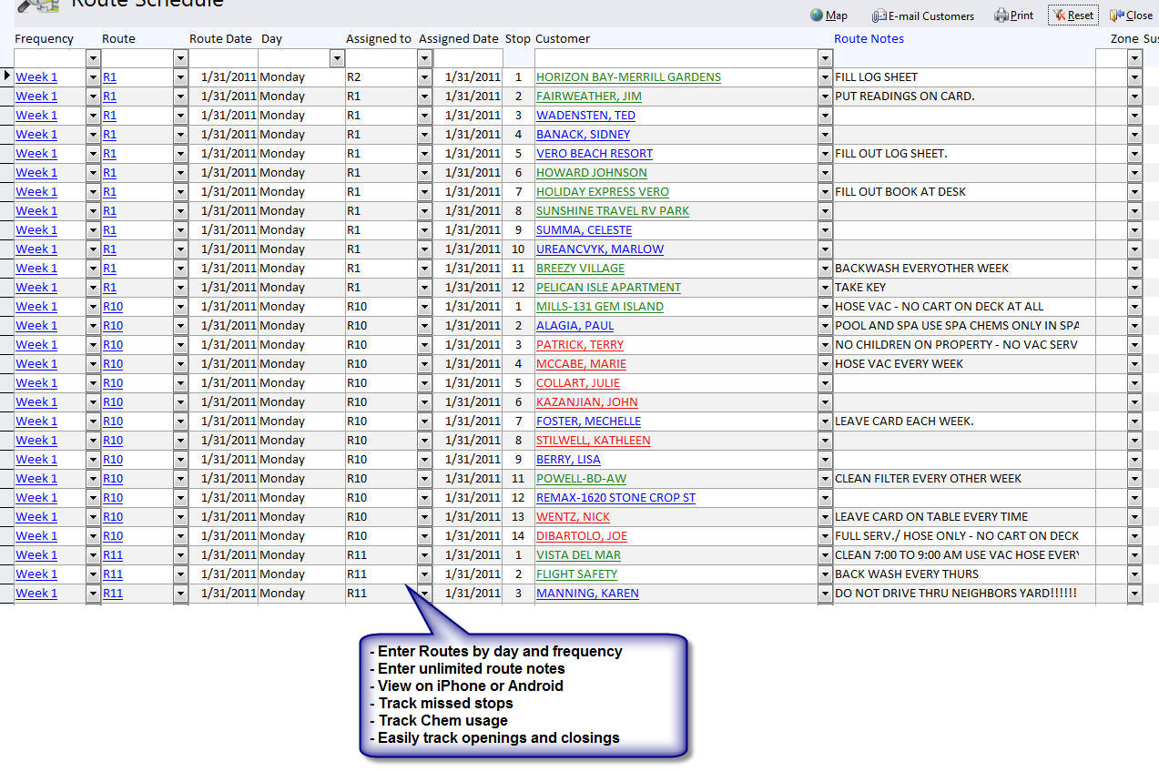Screen dimensions: 1159x772
Task: Click the Assigned Date filter field
Action: tap(468, 58)
